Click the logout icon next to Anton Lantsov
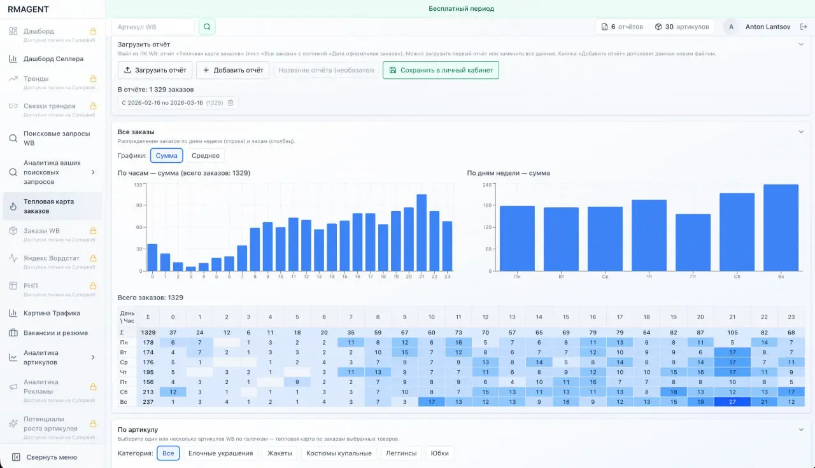 [804, 27]
